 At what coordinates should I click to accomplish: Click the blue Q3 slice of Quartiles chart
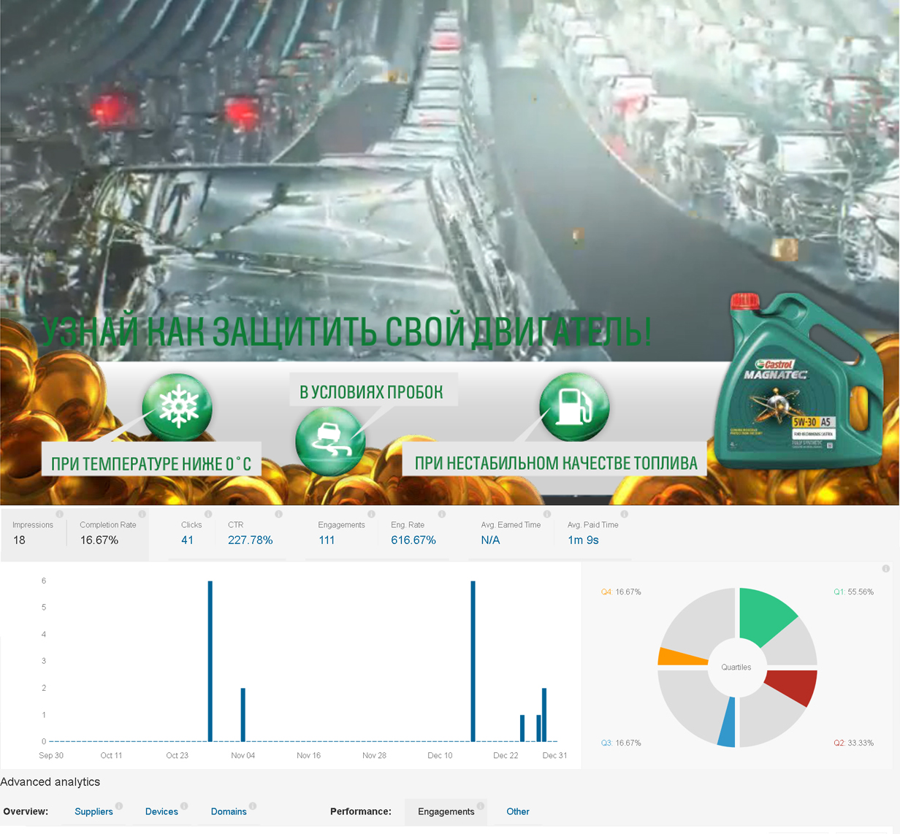coord(727,723)
